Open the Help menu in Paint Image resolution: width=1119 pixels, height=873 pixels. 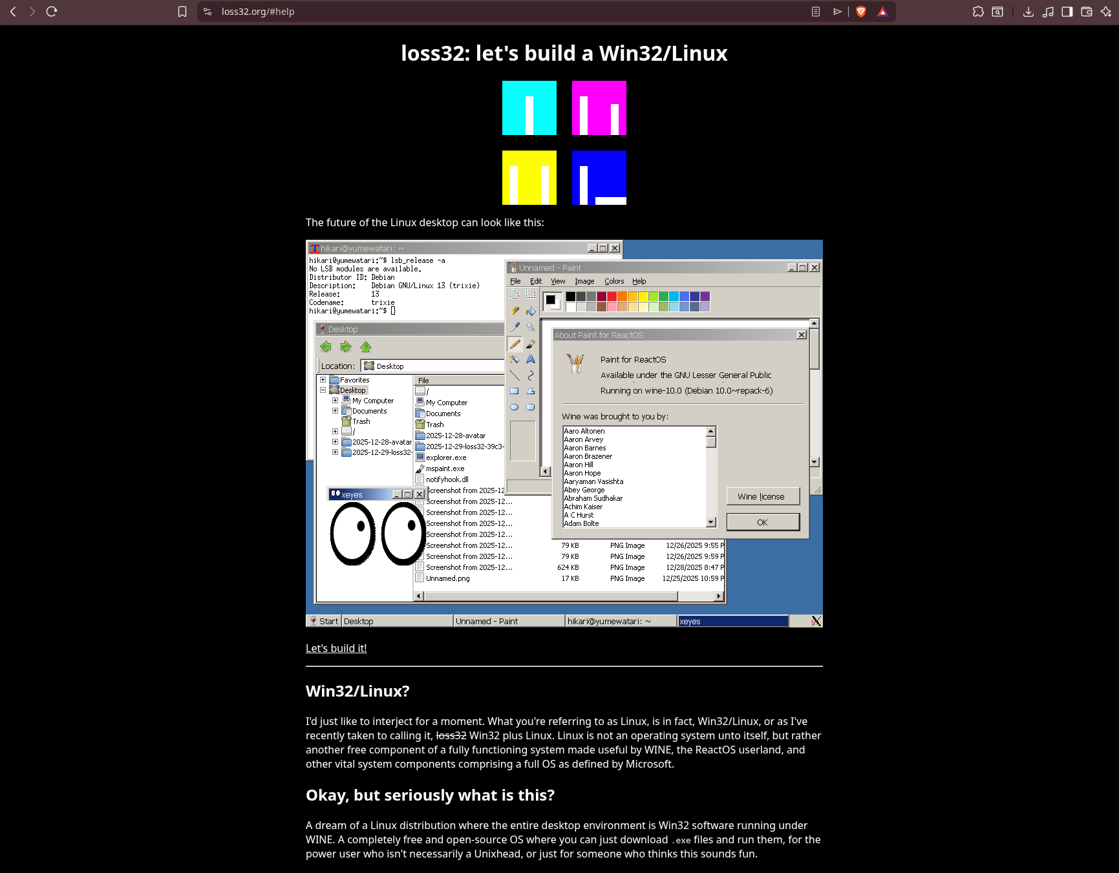639,281
